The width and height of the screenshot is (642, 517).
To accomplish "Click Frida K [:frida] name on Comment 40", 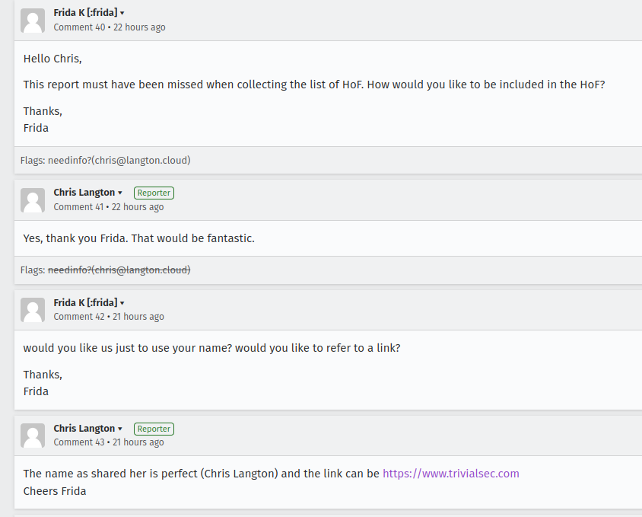I will [x=85, y=13].
